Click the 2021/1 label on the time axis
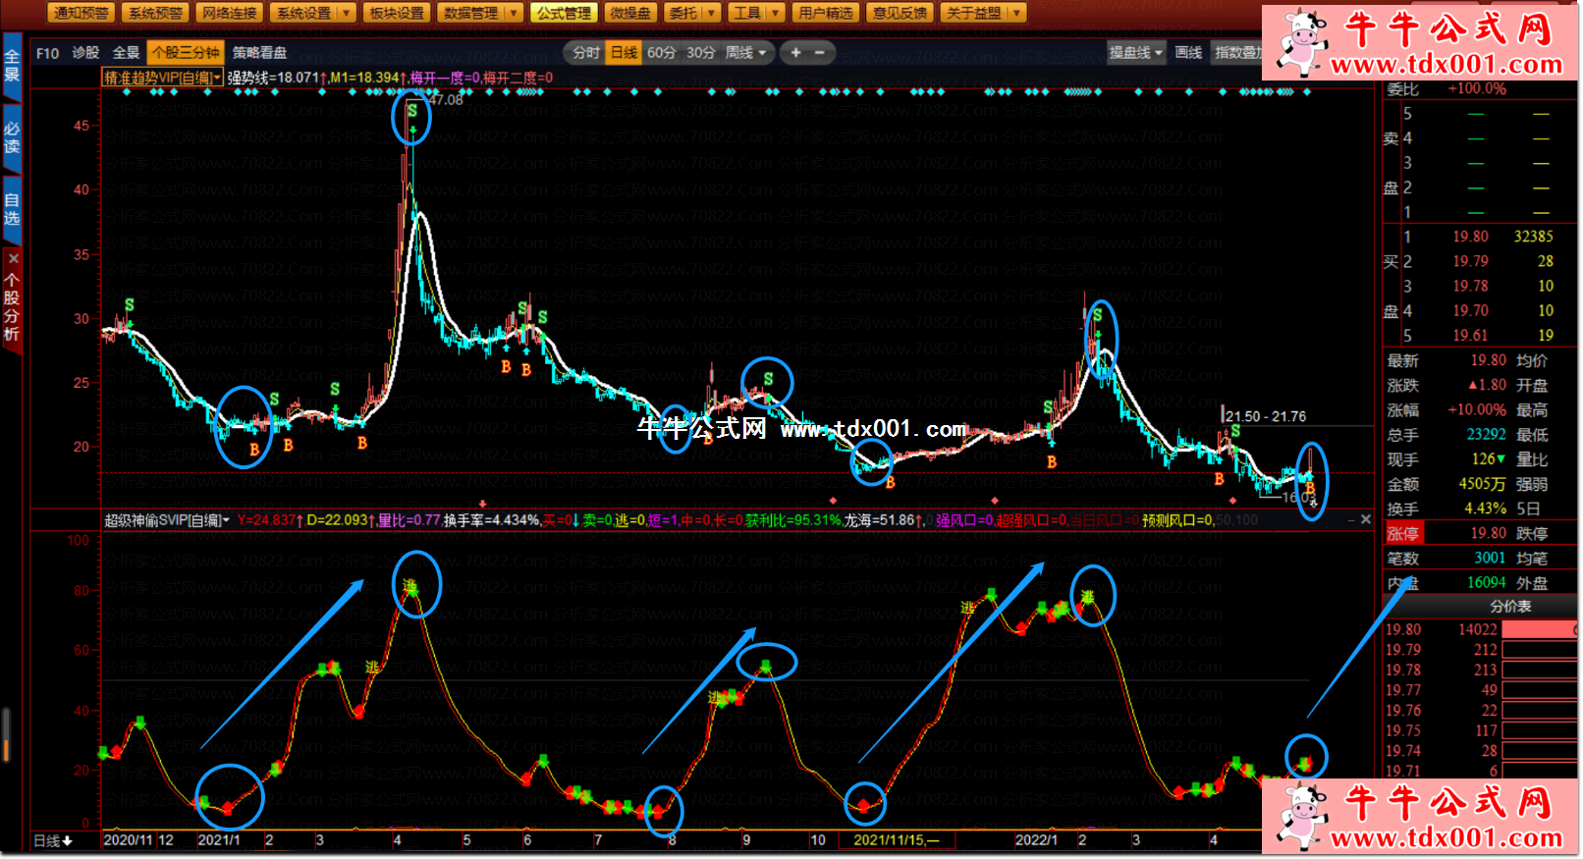Screen dimensions: 1583x859 [218, 841]
